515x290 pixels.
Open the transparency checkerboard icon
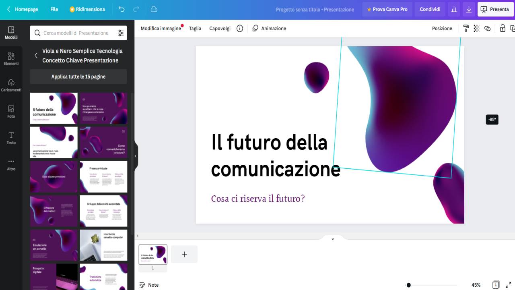[476, 28]
